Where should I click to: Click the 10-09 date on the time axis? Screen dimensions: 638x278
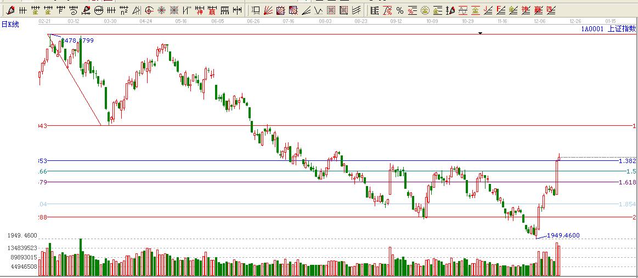click(432, 21)
